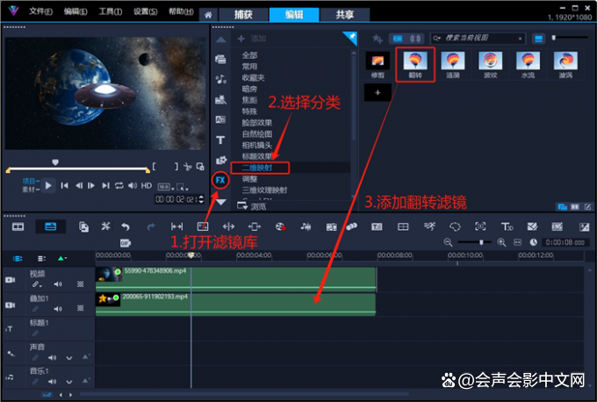This screenshot has width=597, height=402.
Task: Switch to the 共享 tab
Action: click(345, 15)
